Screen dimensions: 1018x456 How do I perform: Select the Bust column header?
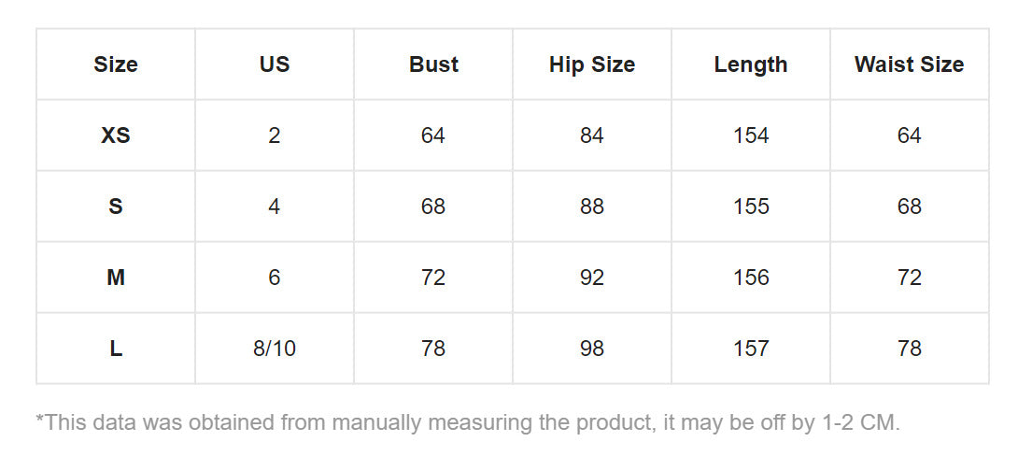click(433, 64)
